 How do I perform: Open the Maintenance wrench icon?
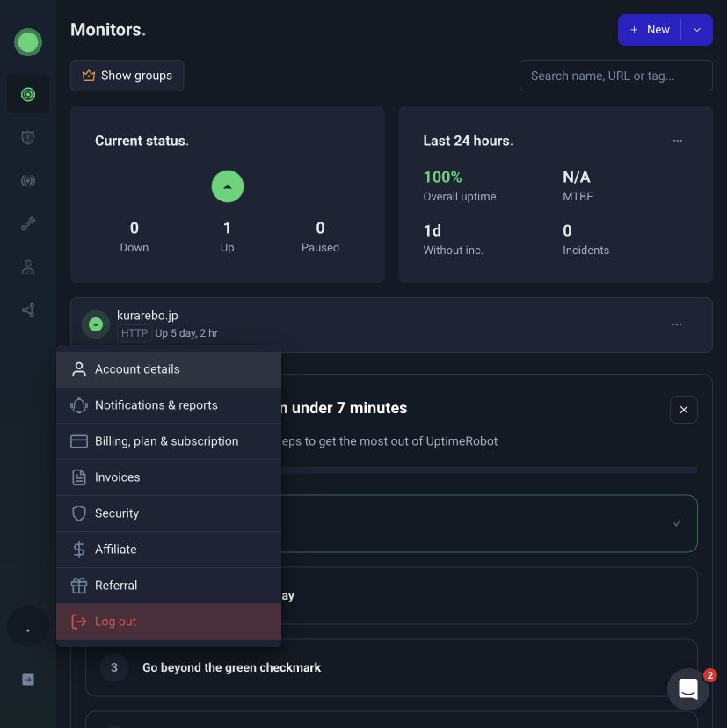(28, 224)
